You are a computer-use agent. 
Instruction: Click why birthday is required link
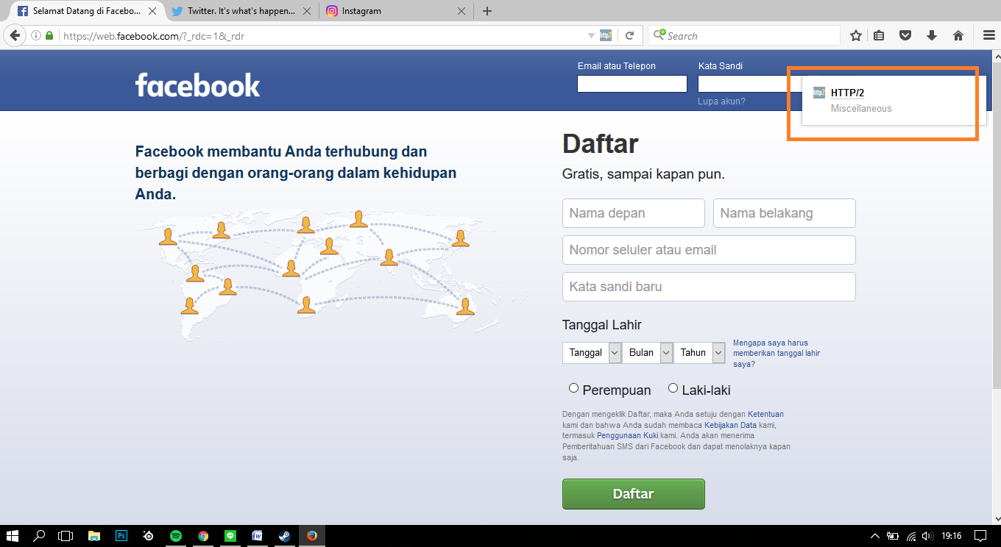tap(777, 353)
